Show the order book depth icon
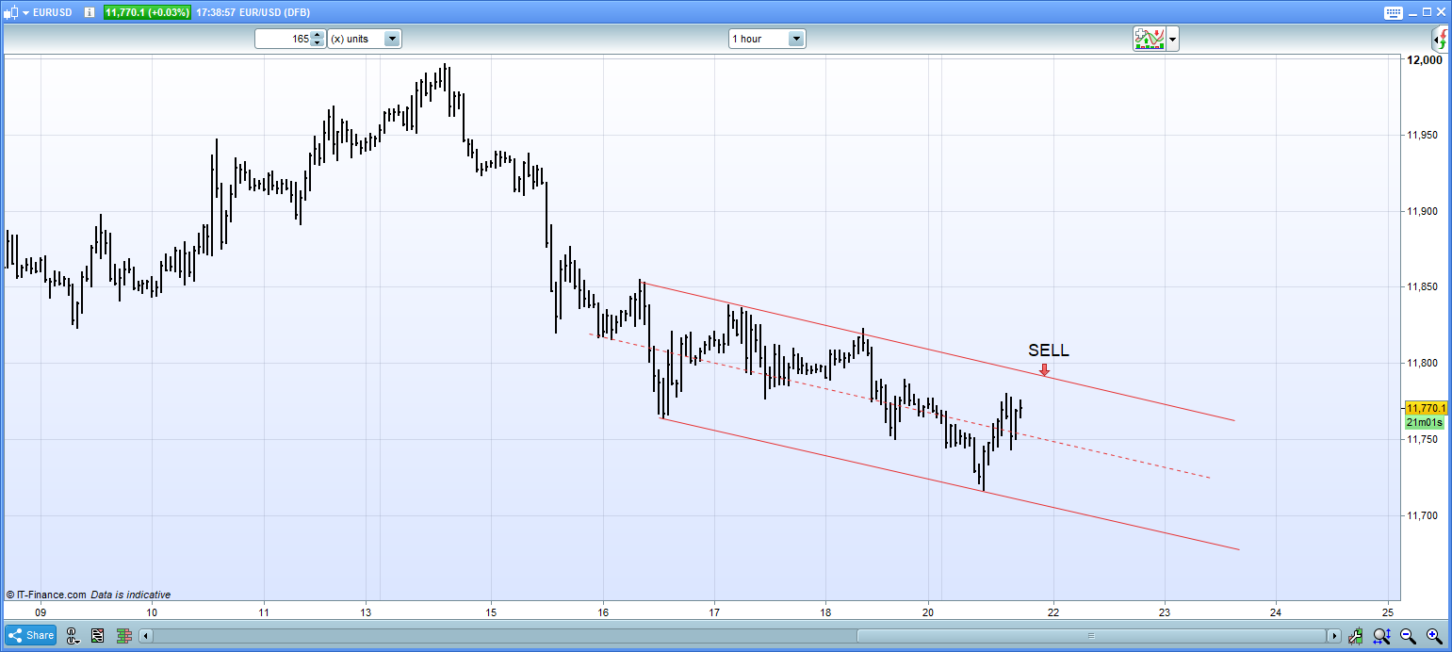Image resolution: width=1452 pixels, height=652 pixels. pyautogui.click(x=123, y=636)
